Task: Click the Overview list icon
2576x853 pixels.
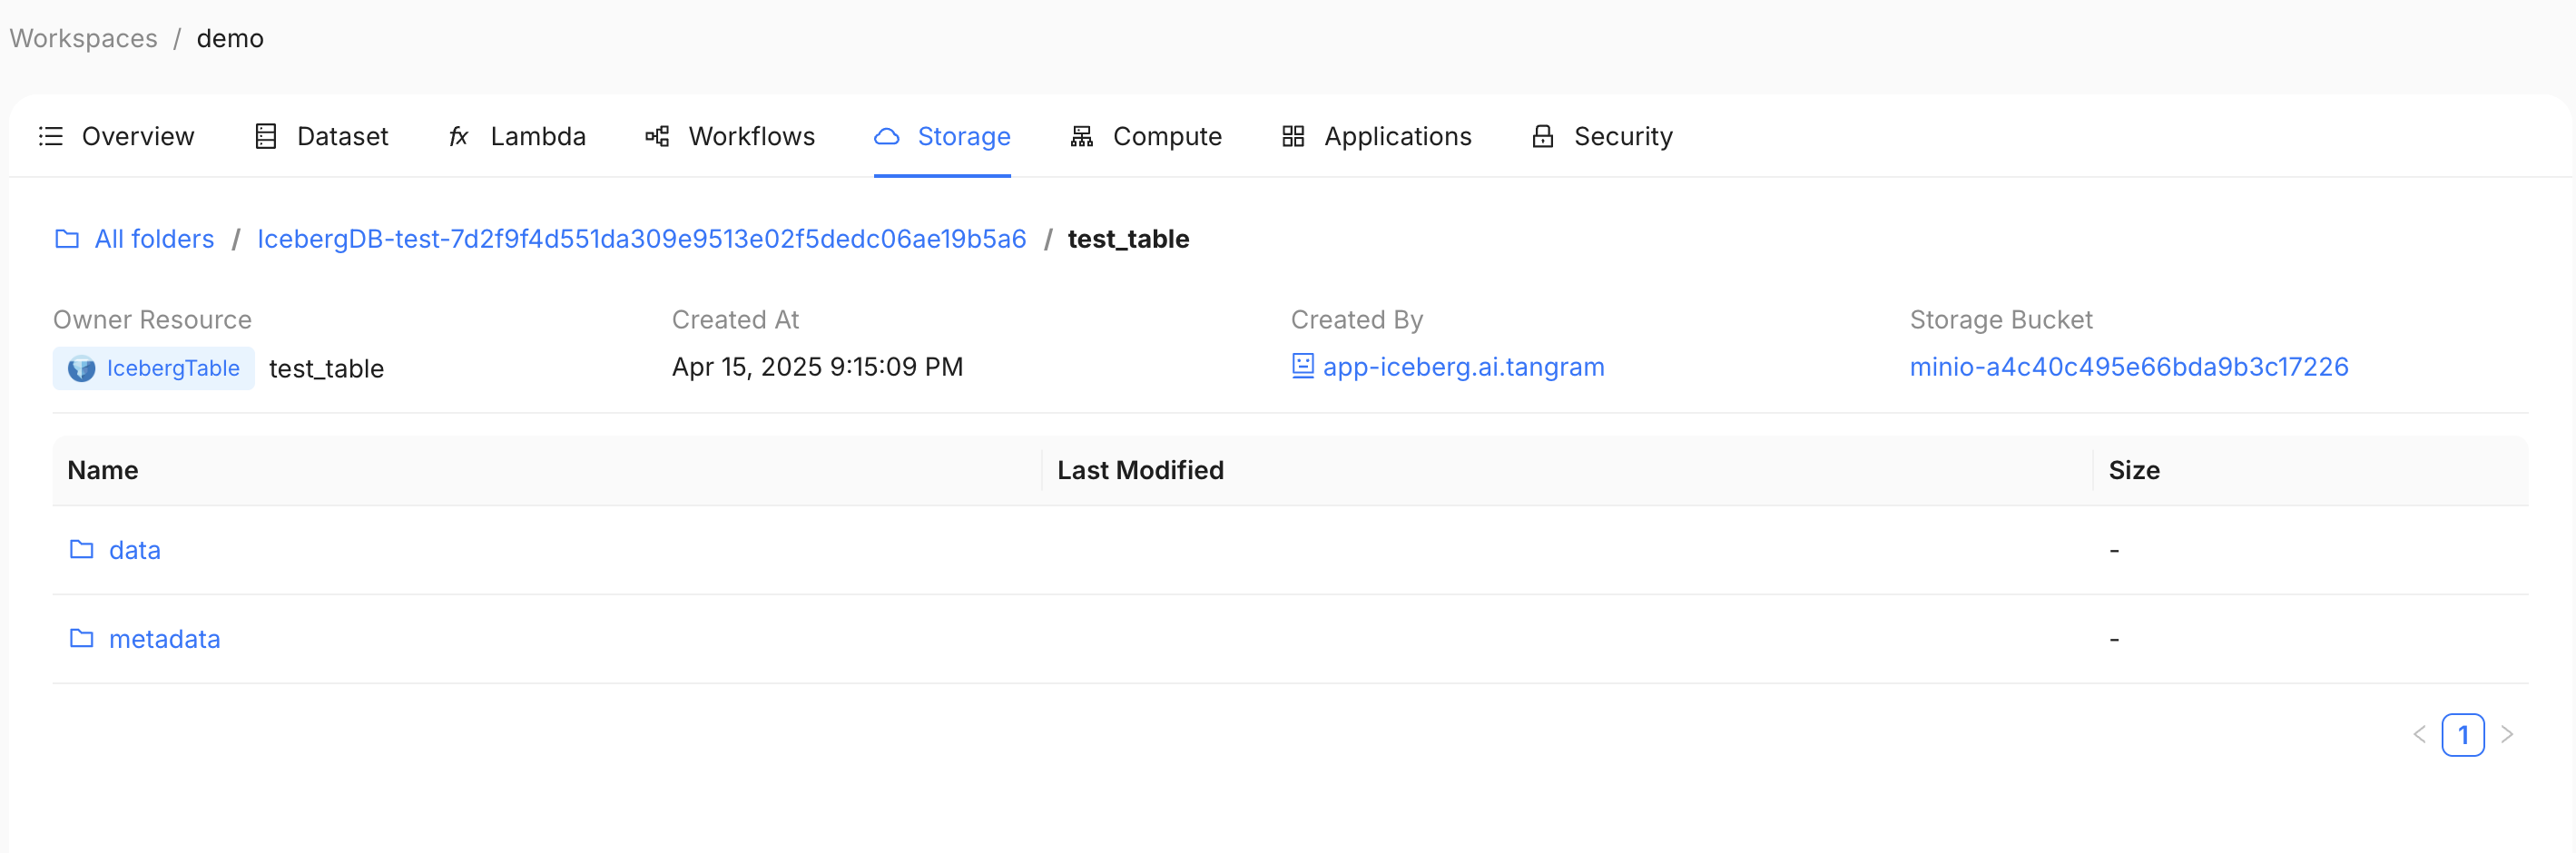Action: (51, 136)
